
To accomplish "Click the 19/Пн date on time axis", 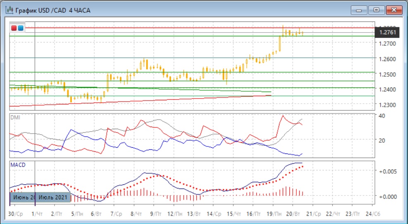I will click(274, 214).
